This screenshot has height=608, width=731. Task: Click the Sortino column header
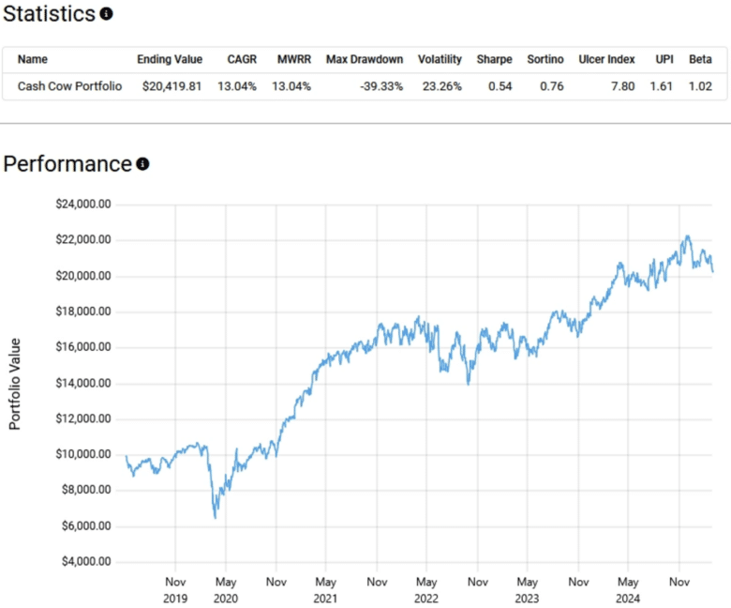pyautogui.click(x=545, y=59)
